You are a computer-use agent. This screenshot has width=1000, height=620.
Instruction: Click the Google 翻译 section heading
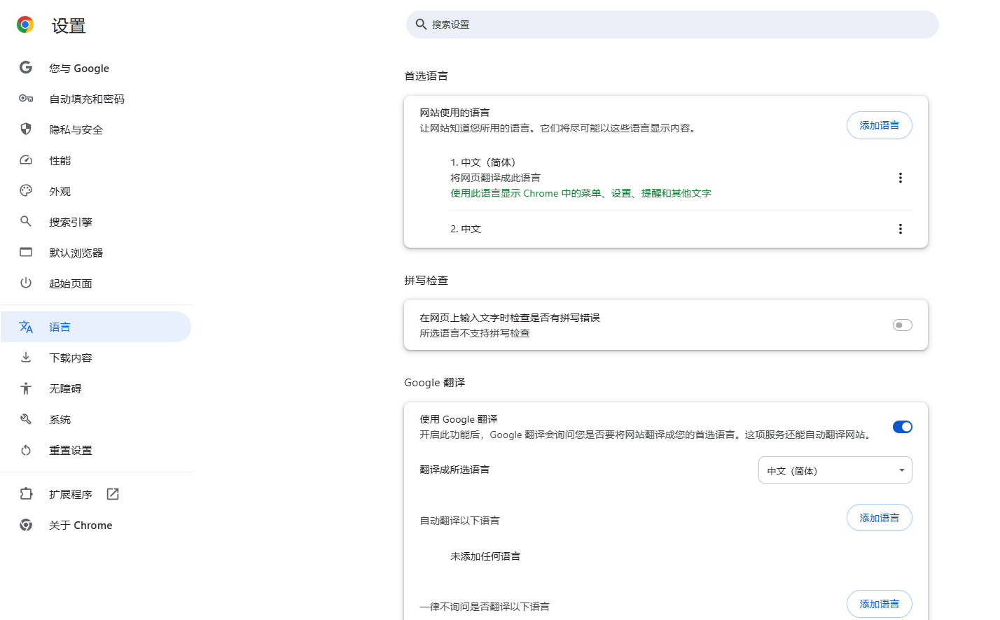point(434,382)
